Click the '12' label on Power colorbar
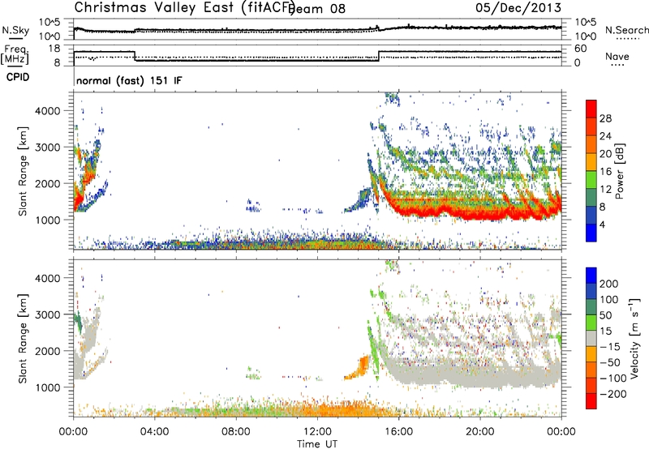The image size is (649, 449). click(605, 190)
